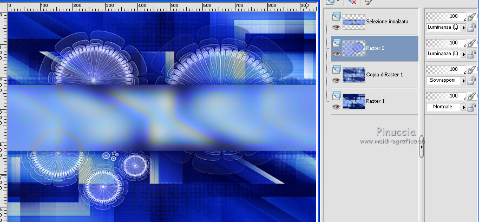Hide the Raster 2 layer via eye icon
479x222 pixels.
click(336, 54)
